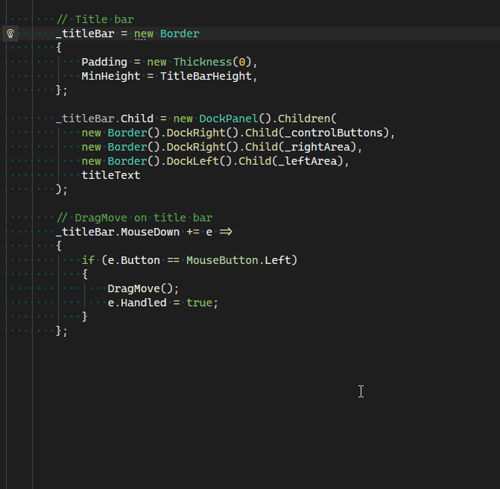Click the DockPanel class name
500x489 pixels.
(x=228, y=119)
